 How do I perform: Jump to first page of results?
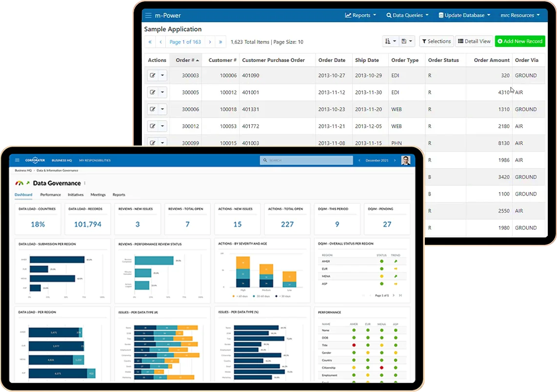150,42
